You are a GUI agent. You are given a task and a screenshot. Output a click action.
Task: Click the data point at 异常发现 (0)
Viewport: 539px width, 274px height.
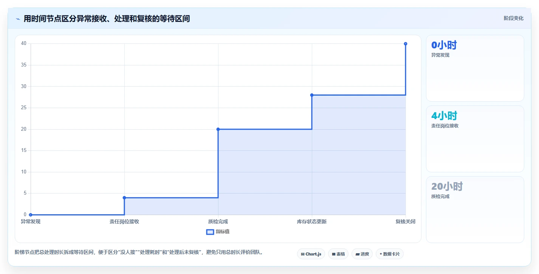point(31,215)
